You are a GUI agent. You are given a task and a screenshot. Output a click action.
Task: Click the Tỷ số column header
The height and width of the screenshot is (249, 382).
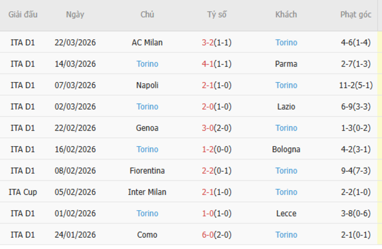pyautogui.click(x=218, y=15)
